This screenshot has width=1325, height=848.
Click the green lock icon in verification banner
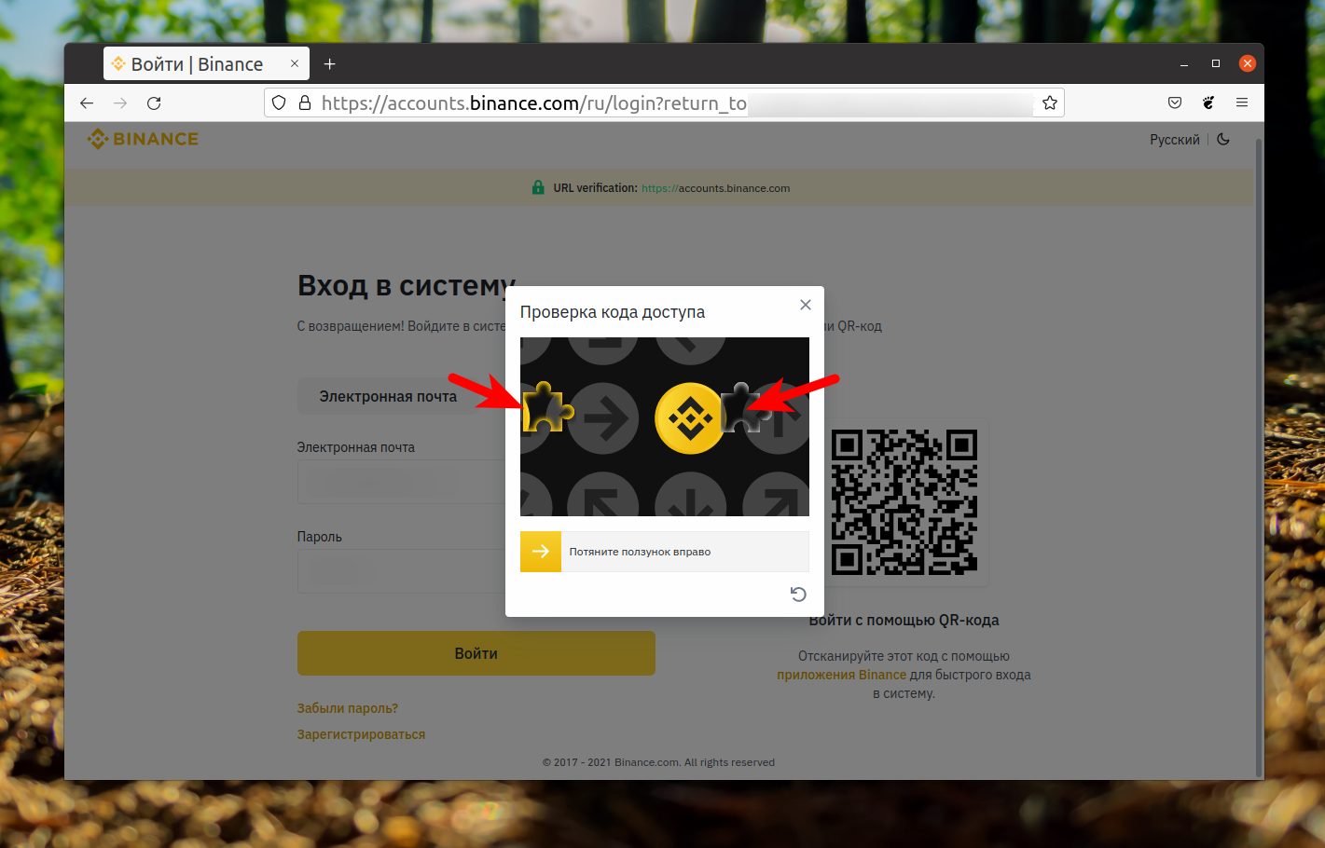pyautogui.click(x=538, y=187)
